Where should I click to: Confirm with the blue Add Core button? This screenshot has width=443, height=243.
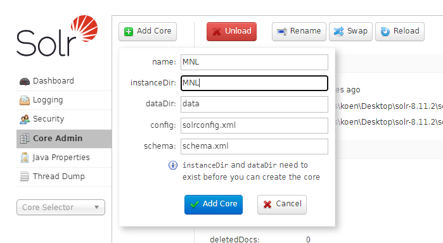pos(214,204)
